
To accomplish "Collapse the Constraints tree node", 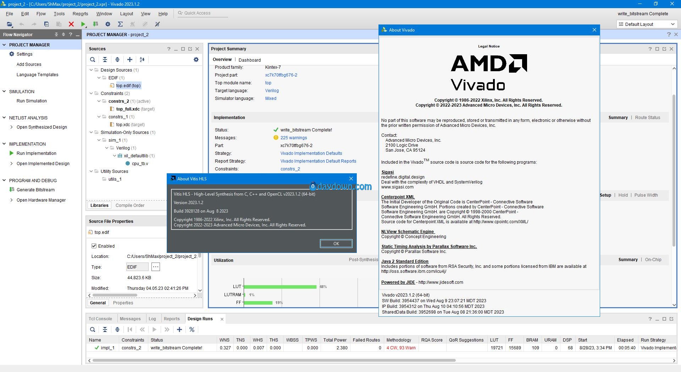I will tap(91, 93).
